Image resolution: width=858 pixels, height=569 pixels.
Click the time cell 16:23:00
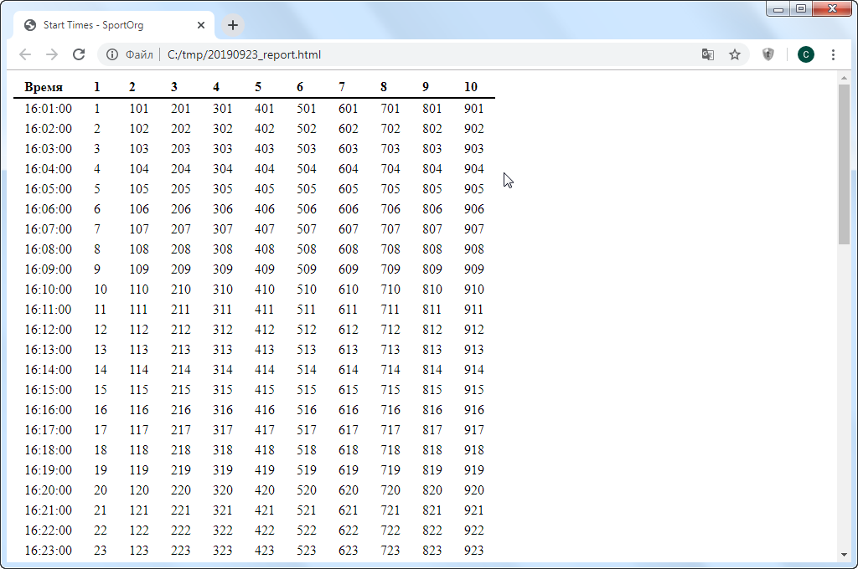[x=48, y=551]
